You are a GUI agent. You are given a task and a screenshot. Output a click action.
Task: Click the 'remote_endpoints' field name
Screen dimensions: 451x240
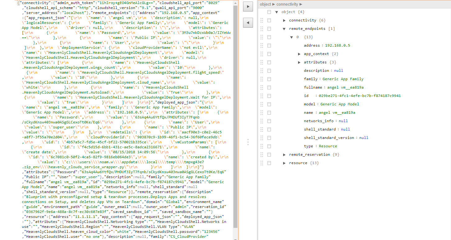307,29
